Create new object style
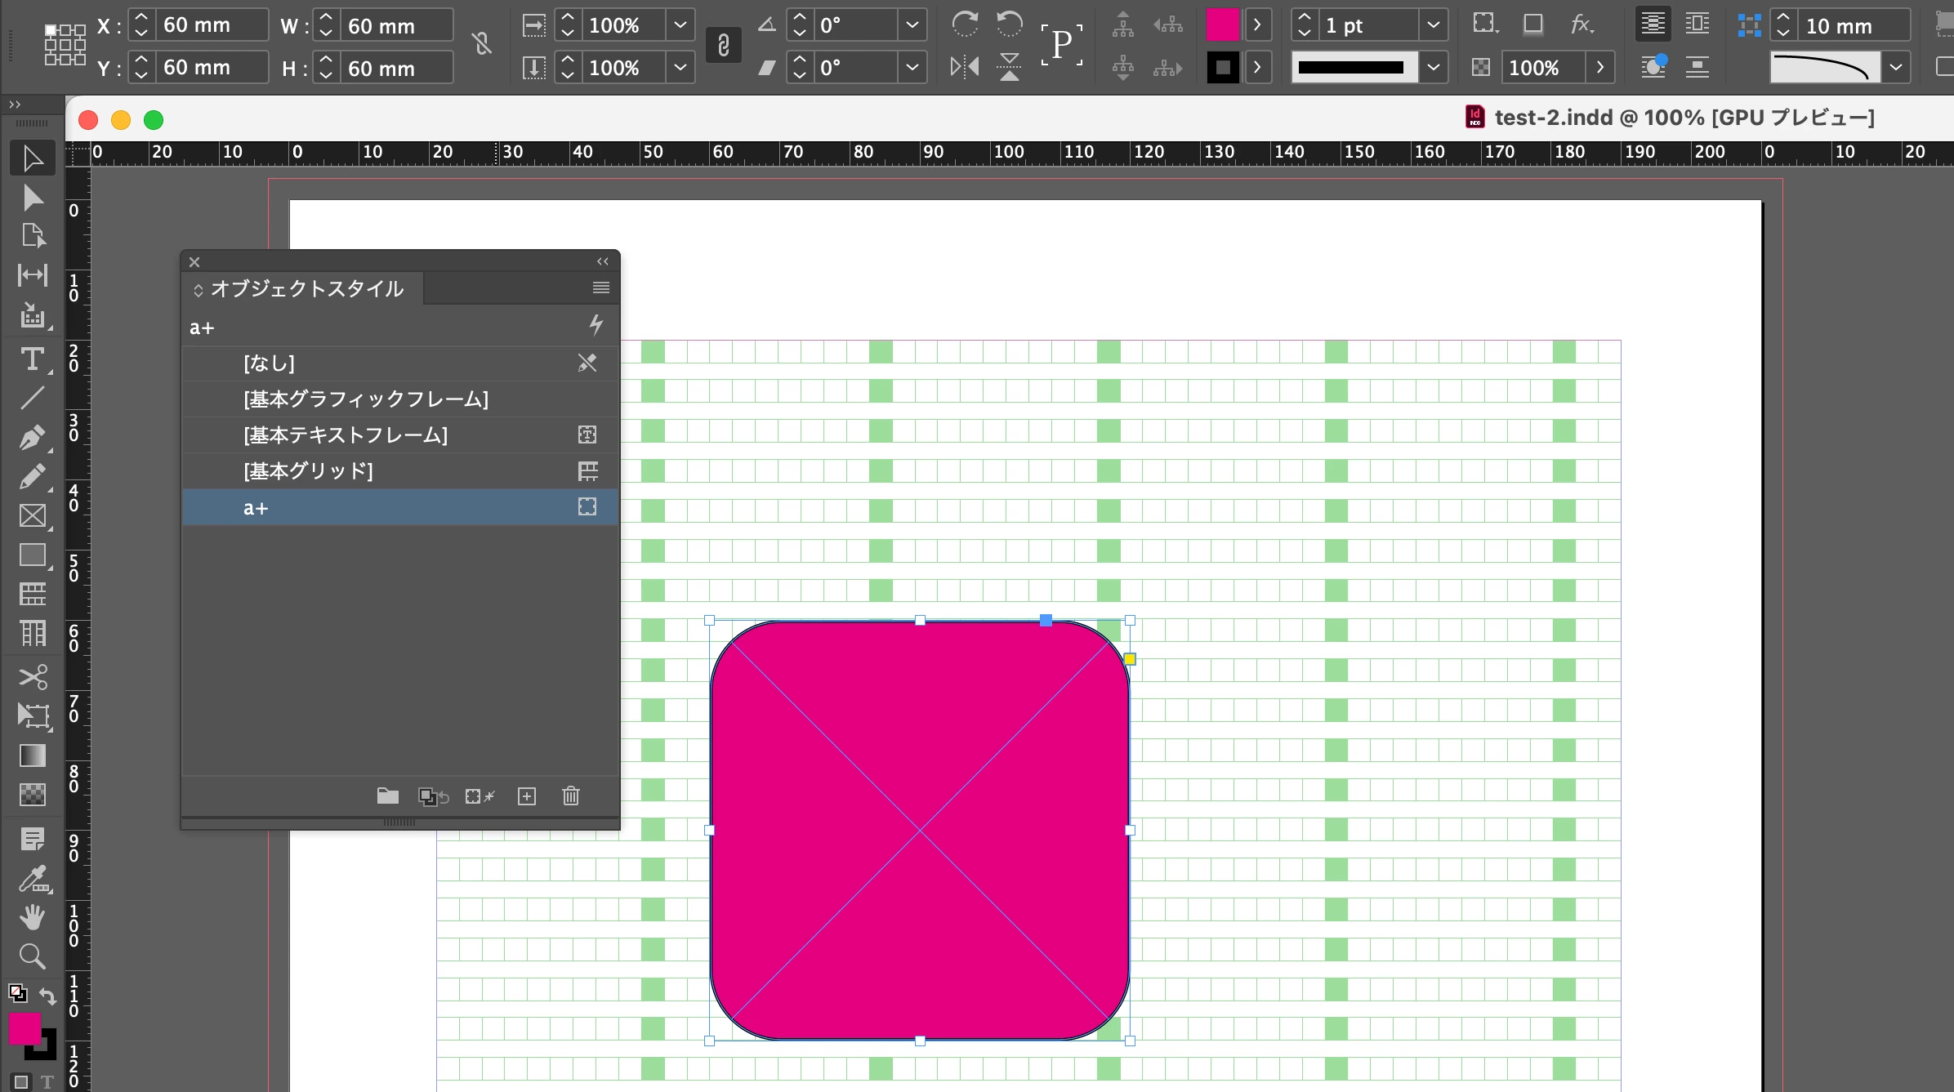This screenshot has height=1092, width=1954. 527,796
